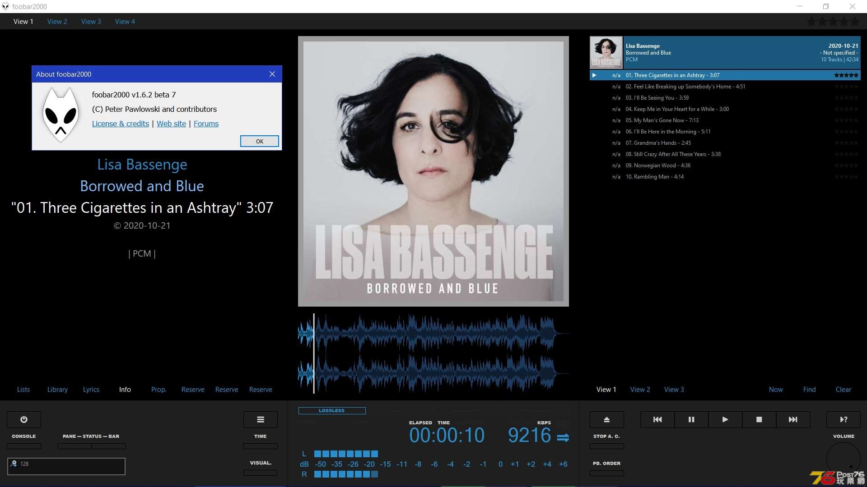The width and height of the screenshot is (867, 487).
Task: Click the elapsed time display 00:00:10
Action: coord(447,435)
